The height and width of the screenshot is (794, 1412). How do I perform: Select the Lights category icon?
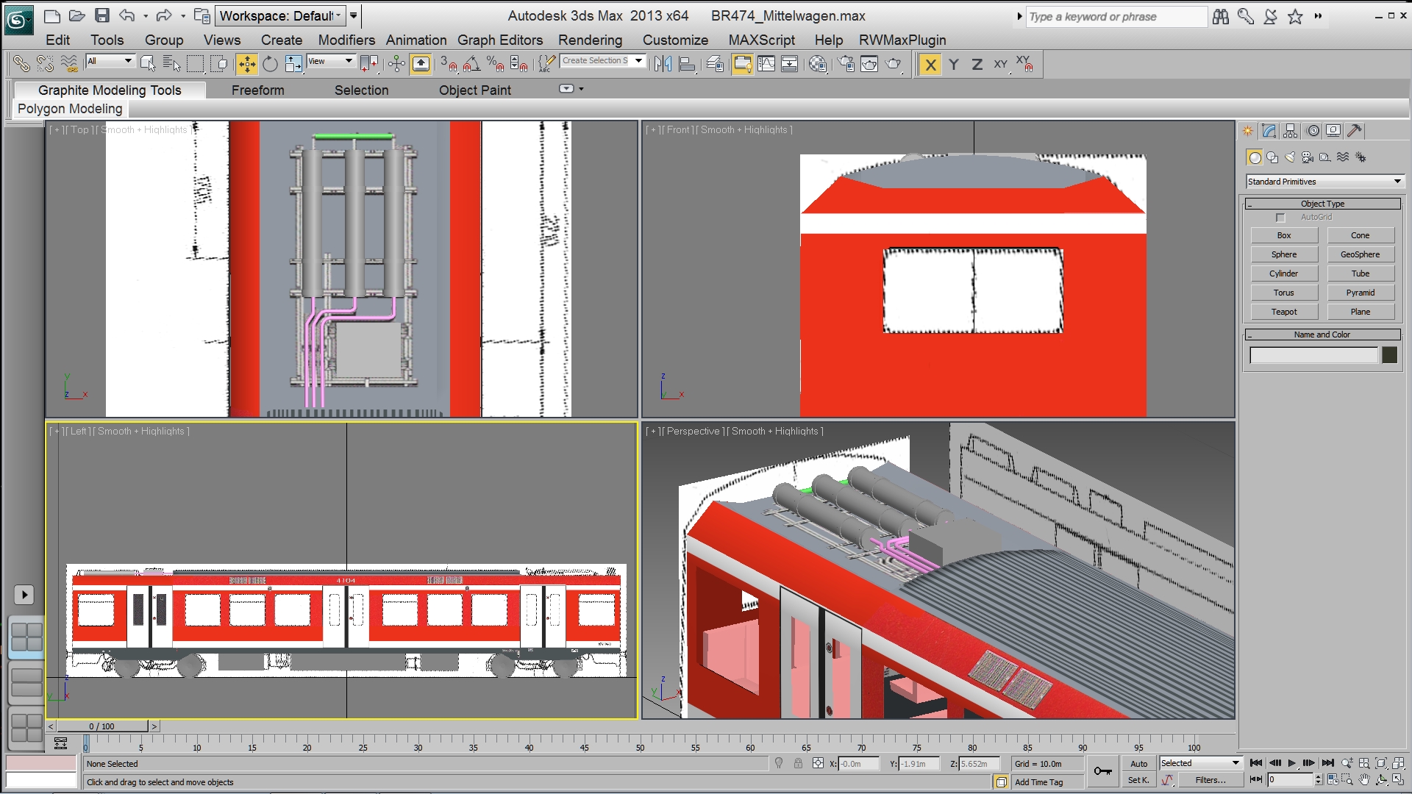1290,157
